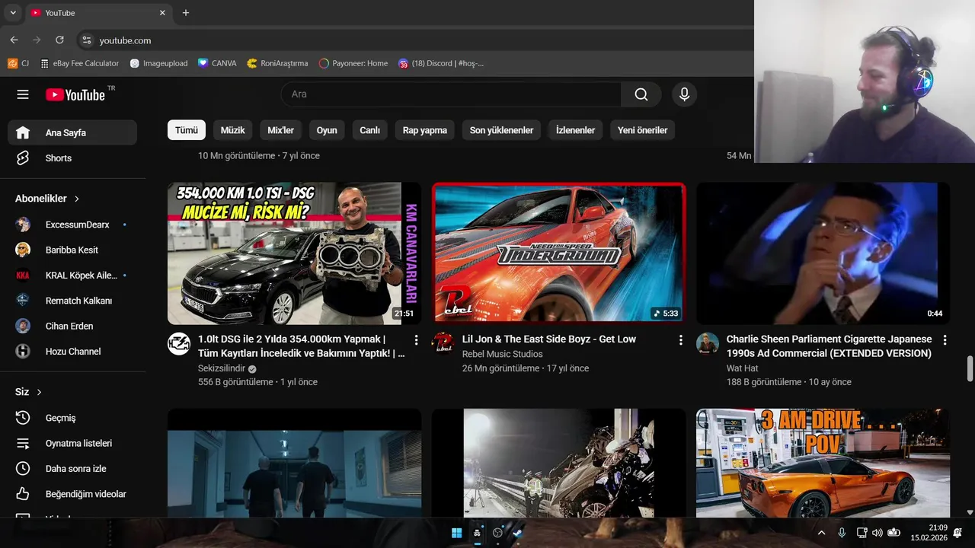The image size is (975, 548).
Task: Open options menu for 1.0lt DSG video
Action: pos(416,340)
